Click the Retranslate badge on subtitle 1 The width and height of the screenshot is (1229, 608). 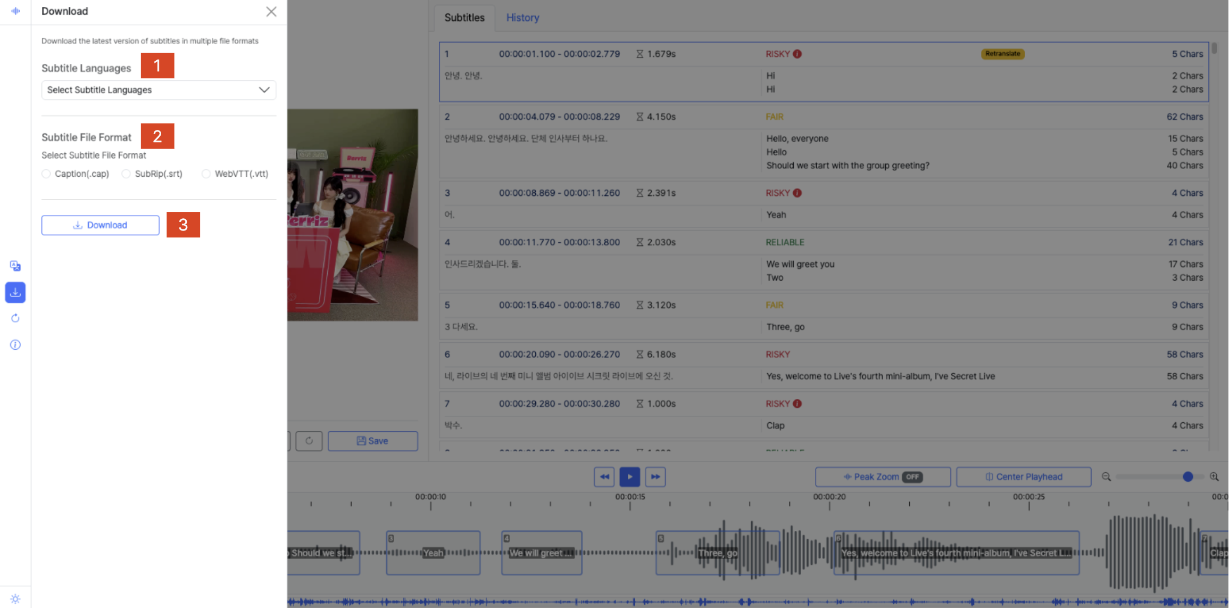tap(1003, 54)
